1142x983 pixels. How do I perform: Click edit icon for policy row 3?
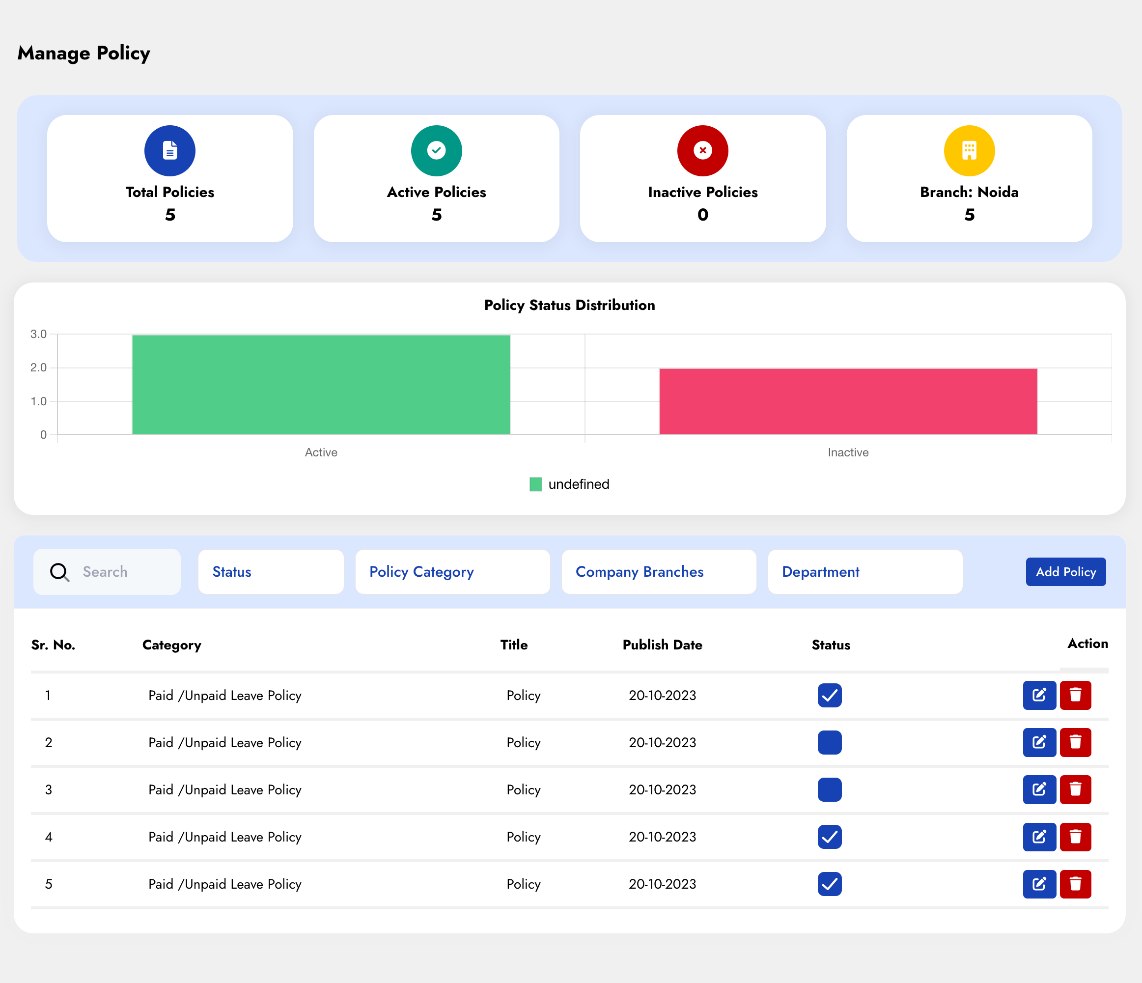coord(1039,789)
